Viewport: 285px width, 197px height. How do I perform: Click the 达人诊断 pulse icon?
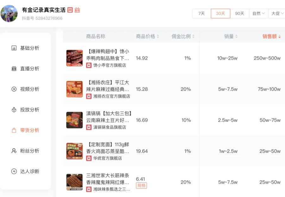[14, 171]
